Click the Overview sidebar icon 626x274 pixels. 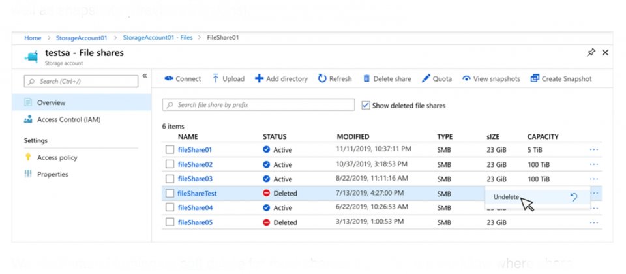pos(28,102)
